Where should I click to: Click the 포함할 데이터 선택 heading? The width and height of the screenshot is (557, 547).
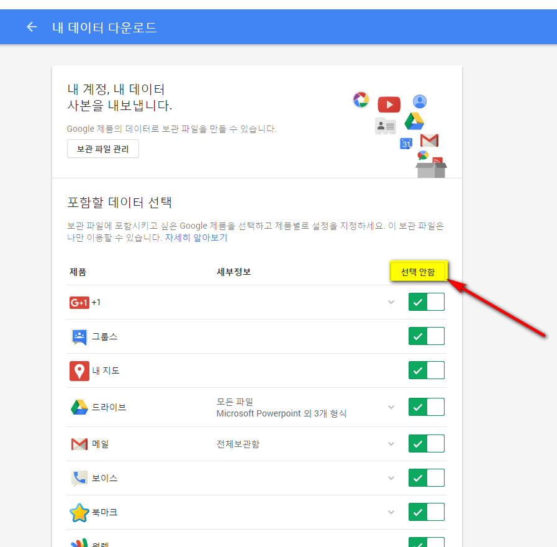pos(119,203)
